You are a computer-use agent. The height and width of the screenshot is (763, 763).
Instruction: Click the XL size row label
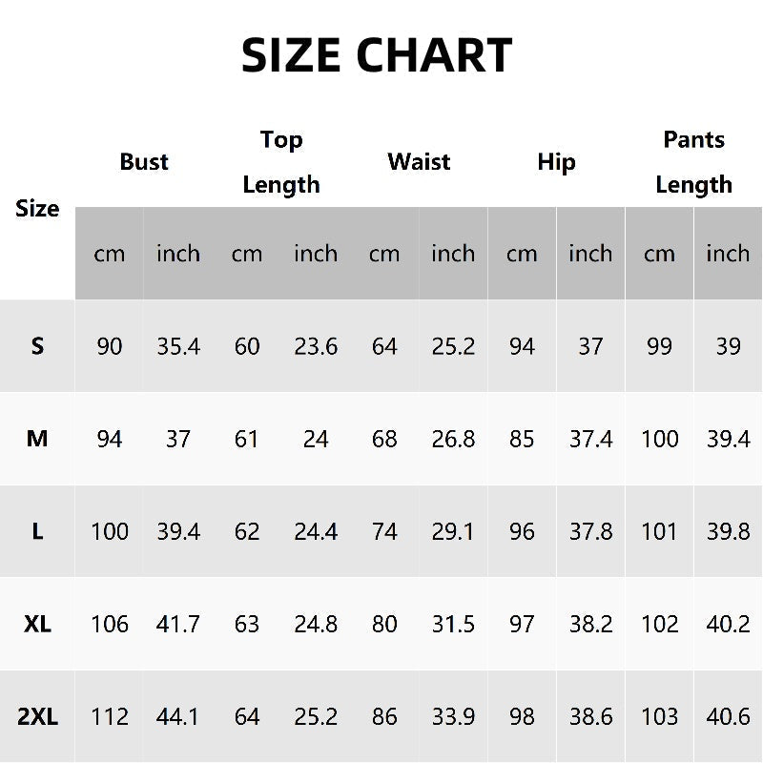tap(37, 624)
